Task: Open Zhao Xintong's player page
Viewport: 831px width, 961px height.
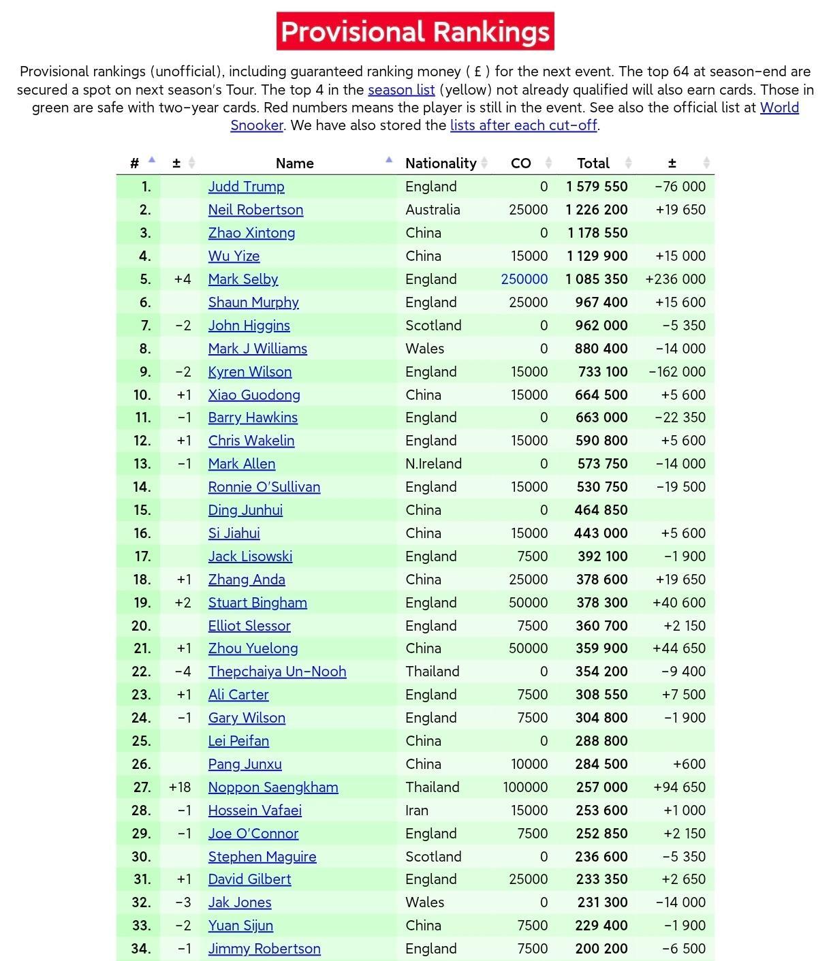Action: (251, 232)
